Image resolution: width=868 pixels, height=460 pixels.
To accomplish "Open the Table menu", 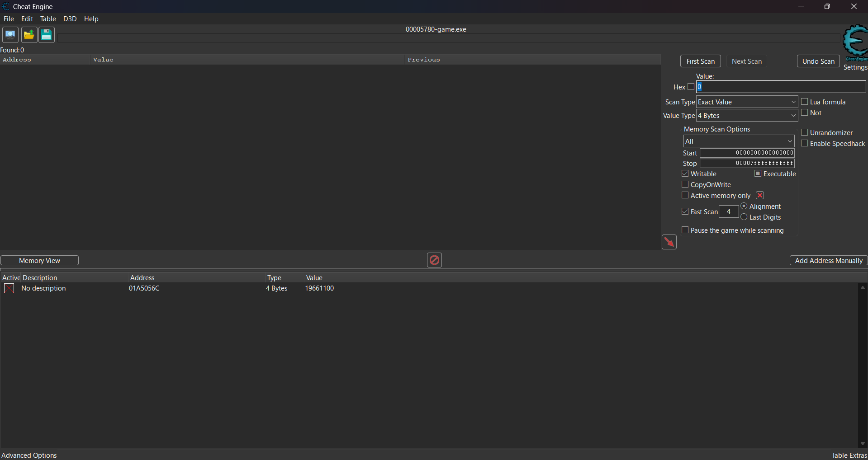I will [x=48, y=19].
